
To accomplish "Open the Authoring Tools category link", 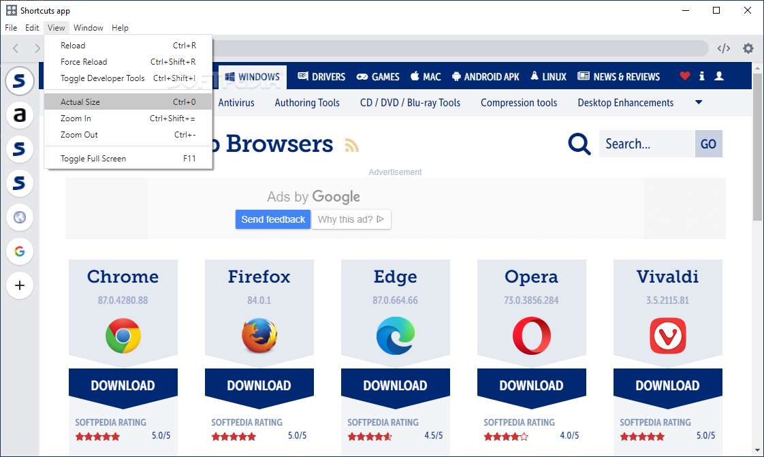I will point(307,103).
